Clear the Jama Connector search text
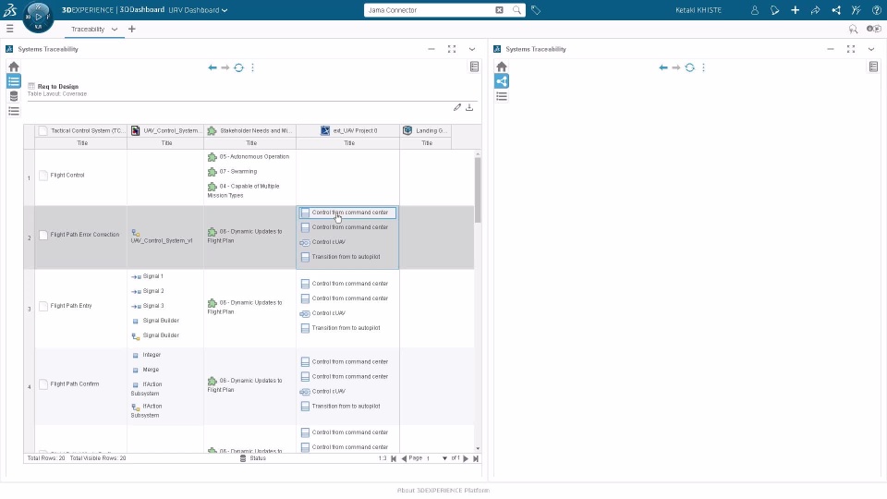The image size is (887, 499). 499,10
